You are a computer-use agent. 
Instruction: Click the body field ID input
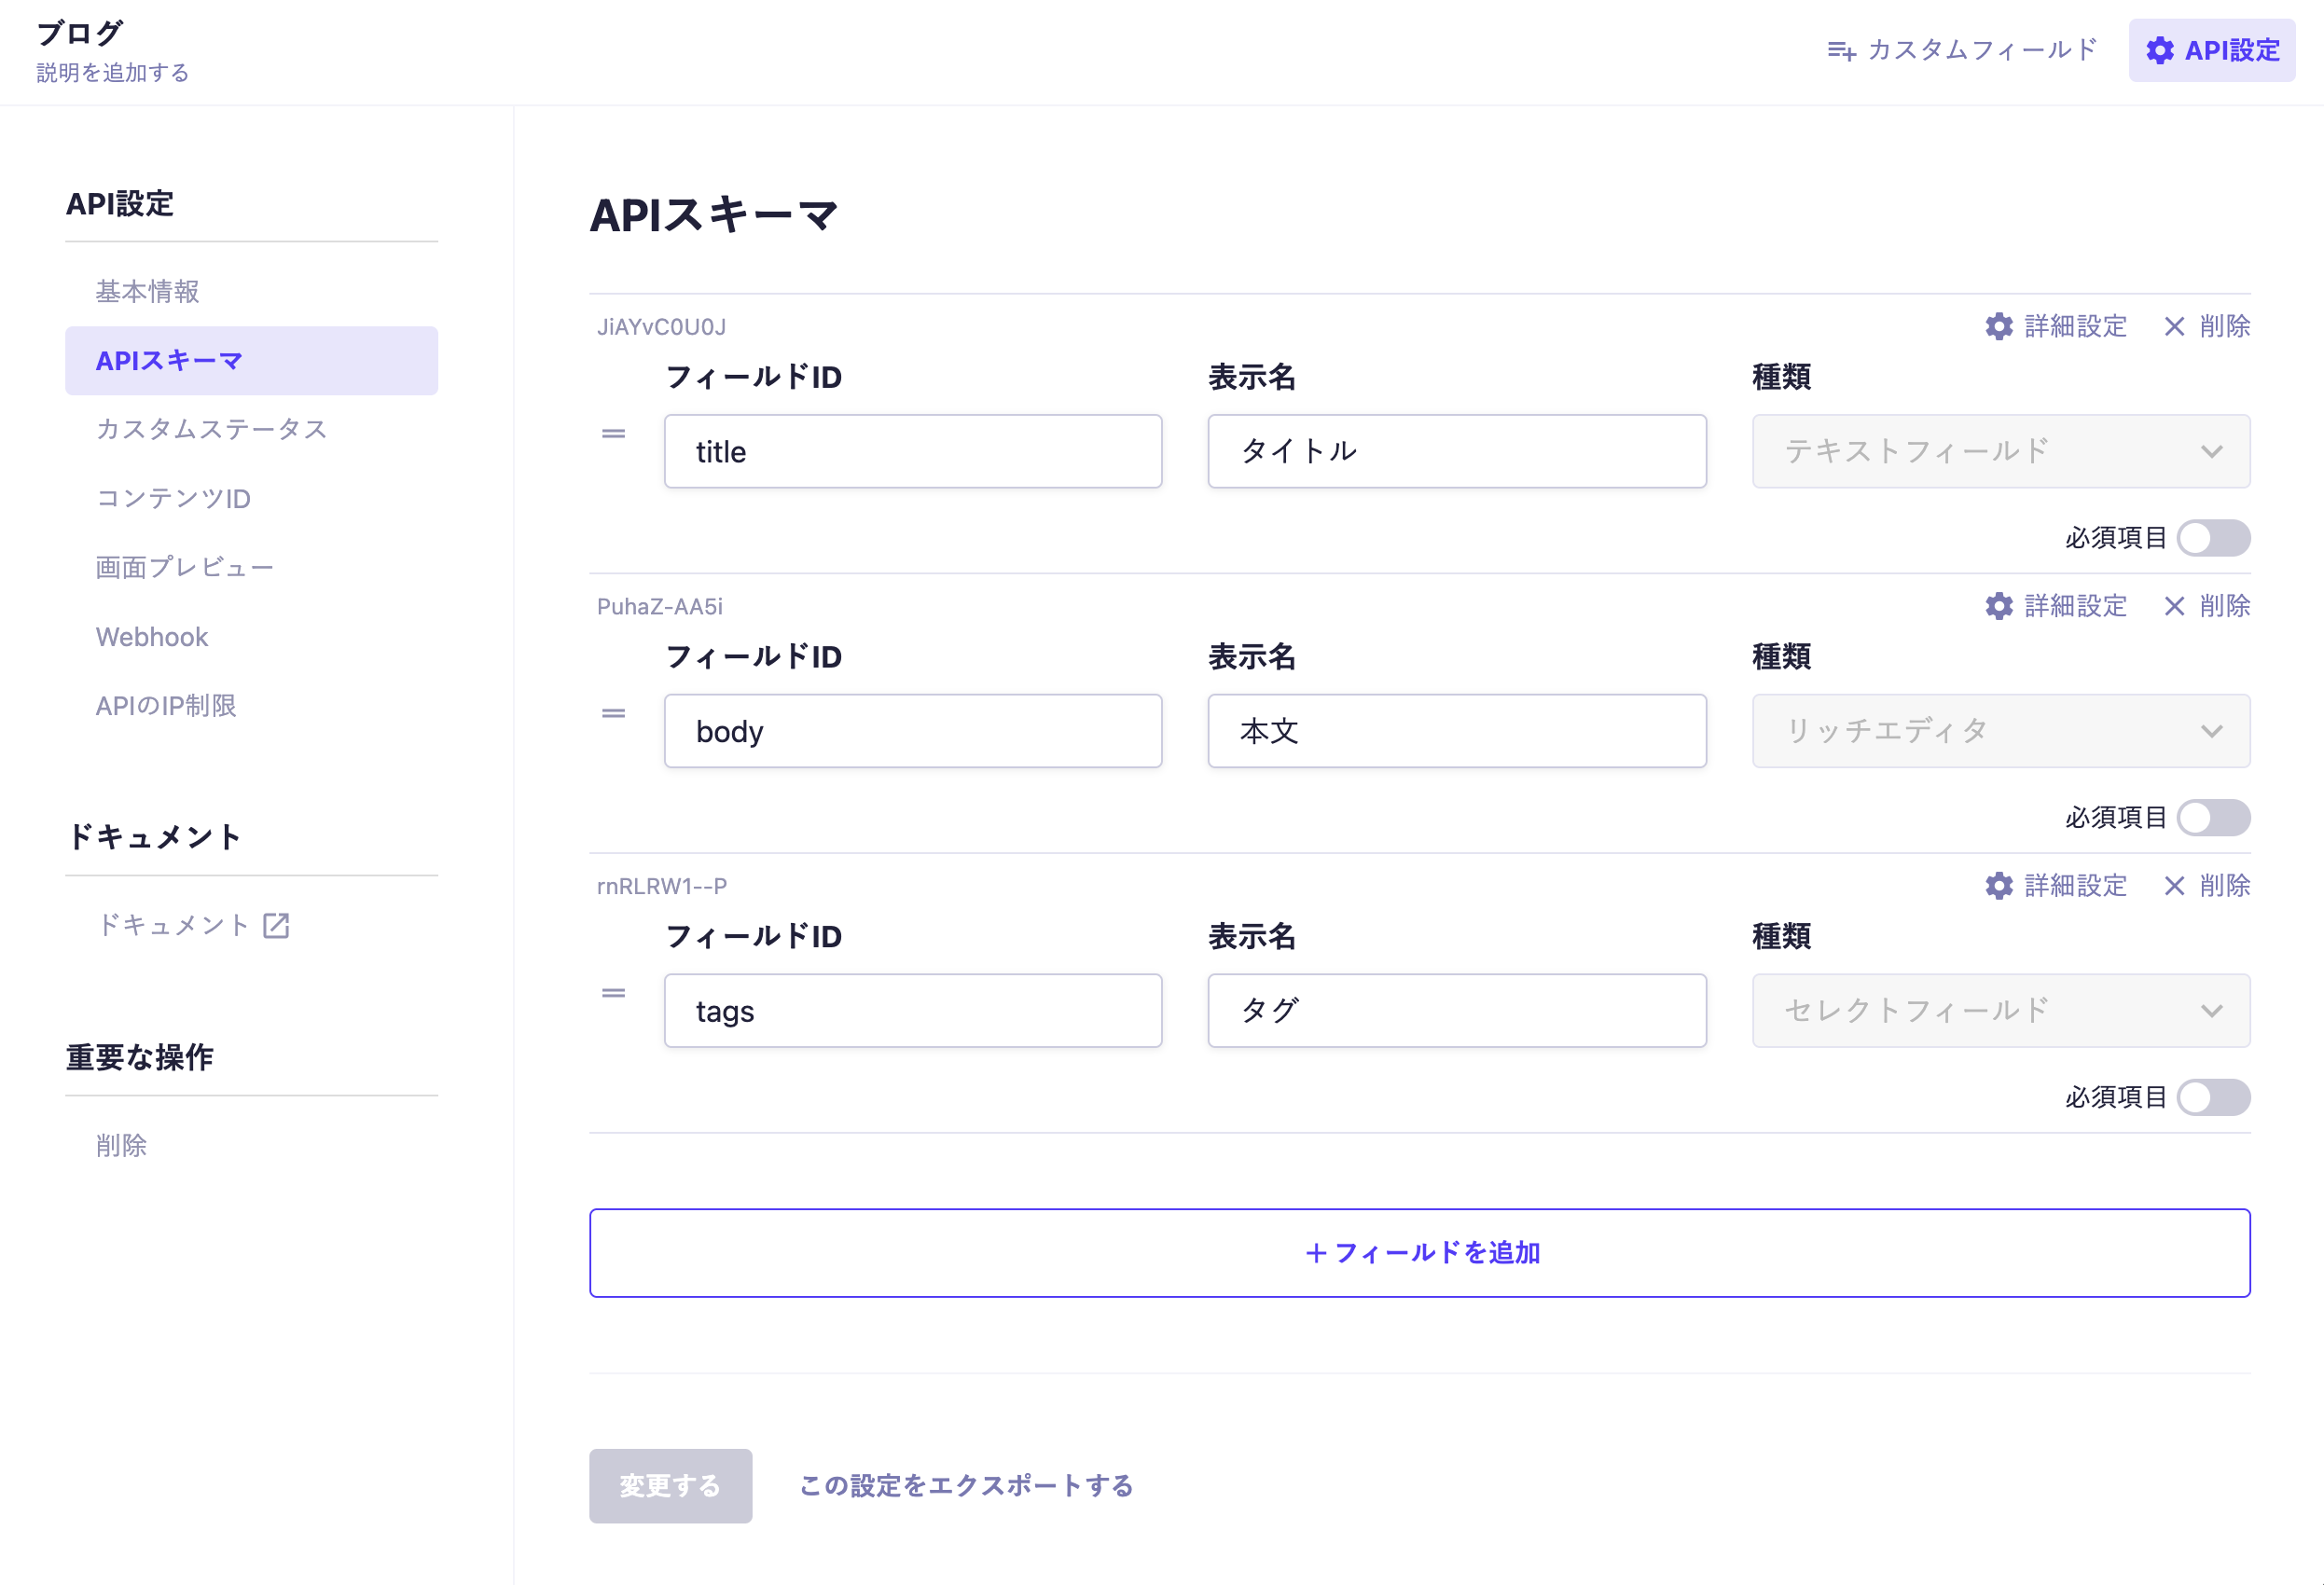pyautogui.click(x=912, y=731)
